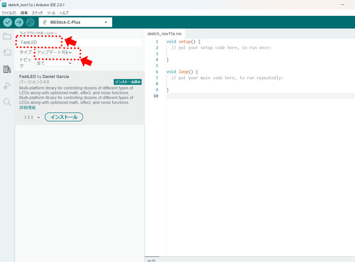Open the スケッチ menu
355x262 pixels.
37,13
